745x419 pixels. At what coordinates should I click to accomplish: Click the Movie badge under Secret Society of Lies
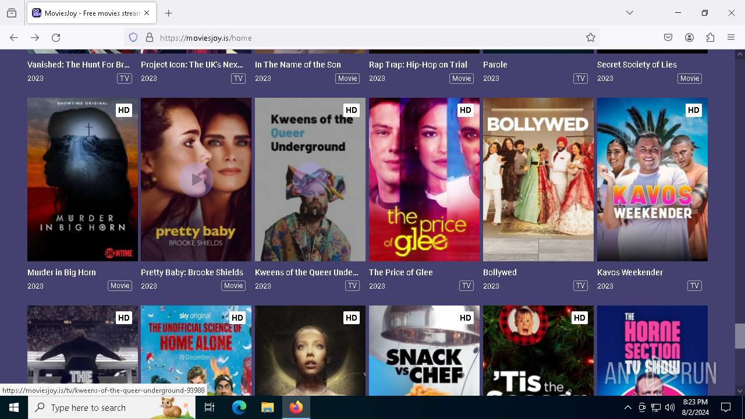pos(690,79)
